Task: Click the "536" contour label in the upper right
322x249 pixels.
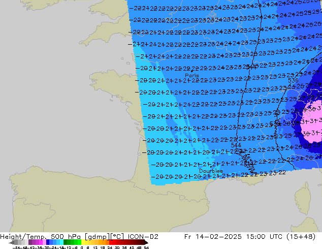Action: pos(293,80)
